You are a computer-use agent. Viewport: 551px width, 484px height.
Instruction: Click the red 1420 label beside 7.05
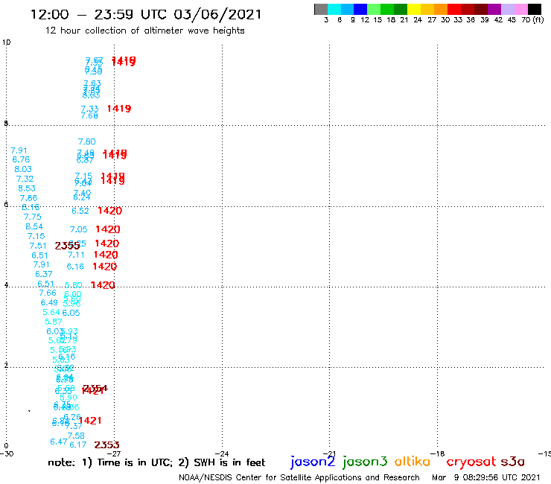tap(108, 229)
